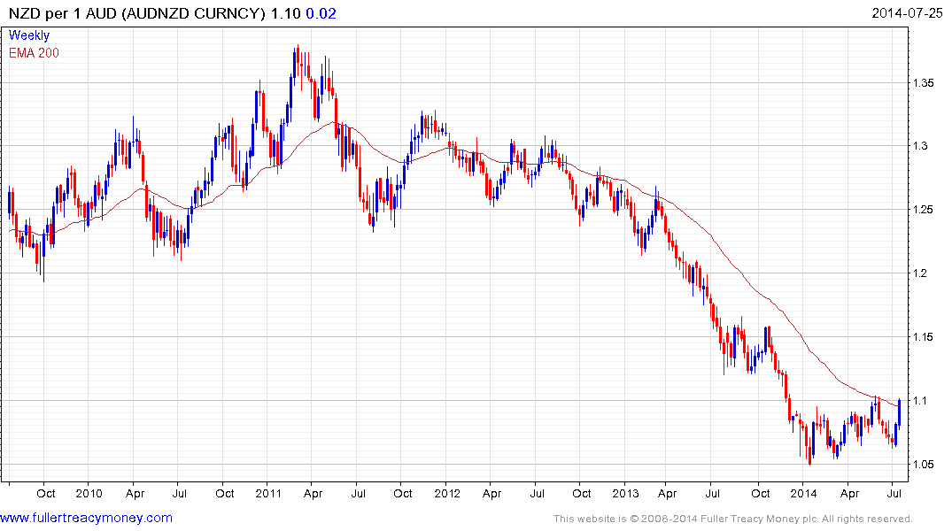The height and width of the screenshot is (531, 952).
Task: Click the '2012' year label on time axis
Action: [x=447, y=493]
